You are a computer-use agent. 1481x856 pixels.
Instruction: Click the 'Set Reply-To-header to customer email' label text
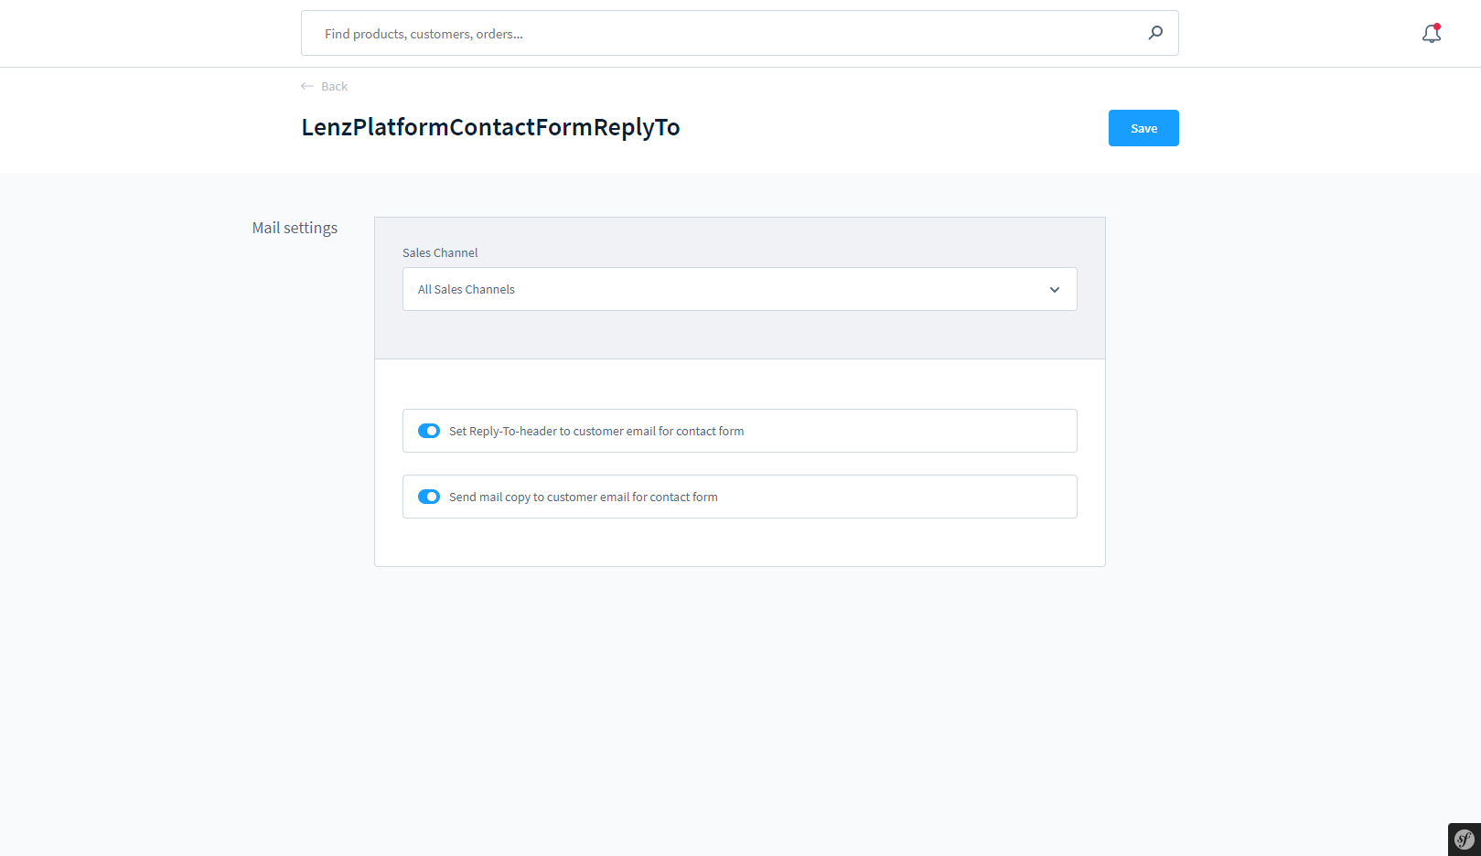[596, 431]
